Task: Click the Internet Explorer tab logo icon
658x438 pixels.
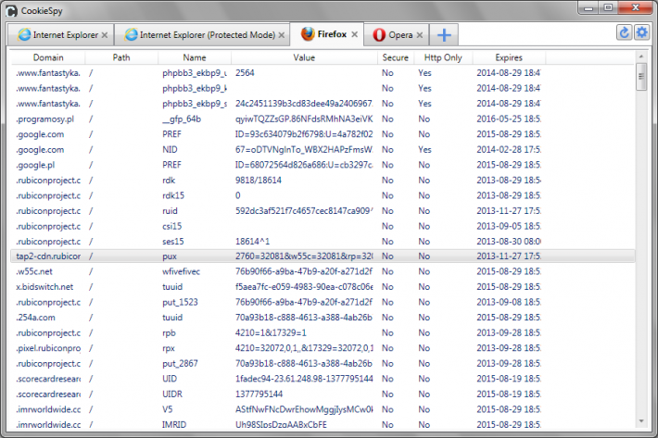Action: [24, 35]
